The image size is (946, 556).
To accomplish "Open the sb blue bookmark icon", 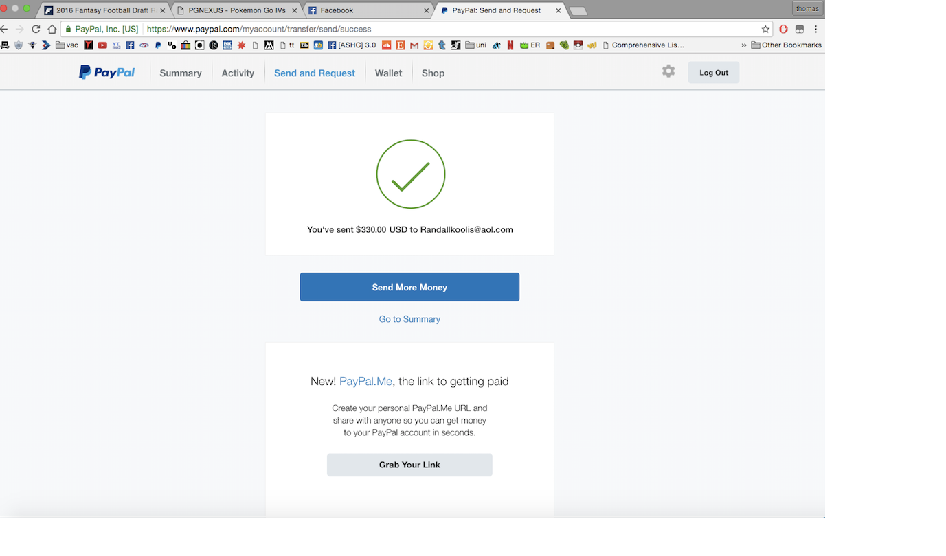I will 318,45.
